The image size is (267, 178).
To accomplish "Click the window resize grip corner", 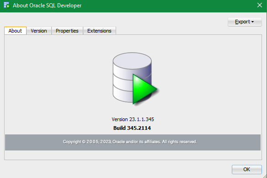I will [x=265, y=176].
